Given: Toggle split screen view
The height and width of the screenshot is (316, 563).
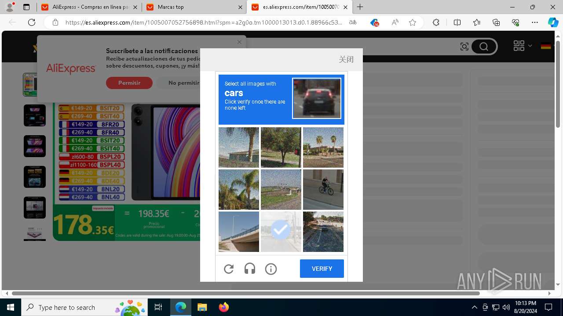Looking at the screenshot, I should pos(457,22).
